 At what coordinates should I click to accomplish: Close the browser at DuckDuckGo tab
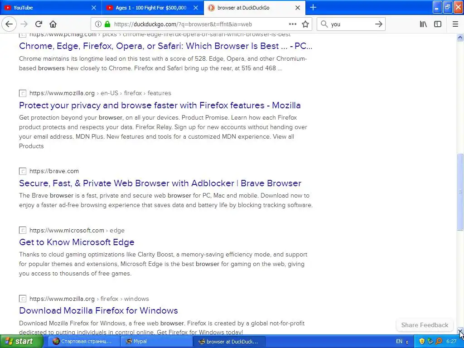298,8
